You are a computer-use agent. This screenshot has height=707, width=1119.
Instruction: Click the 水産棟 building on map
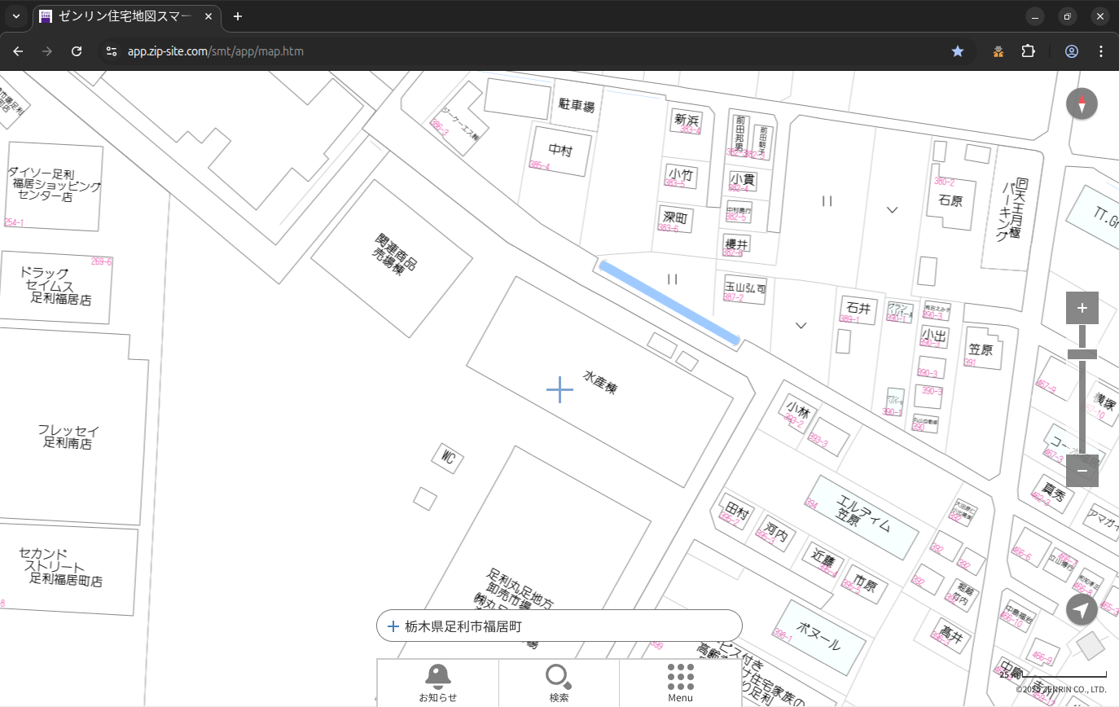tap(599, 383)
